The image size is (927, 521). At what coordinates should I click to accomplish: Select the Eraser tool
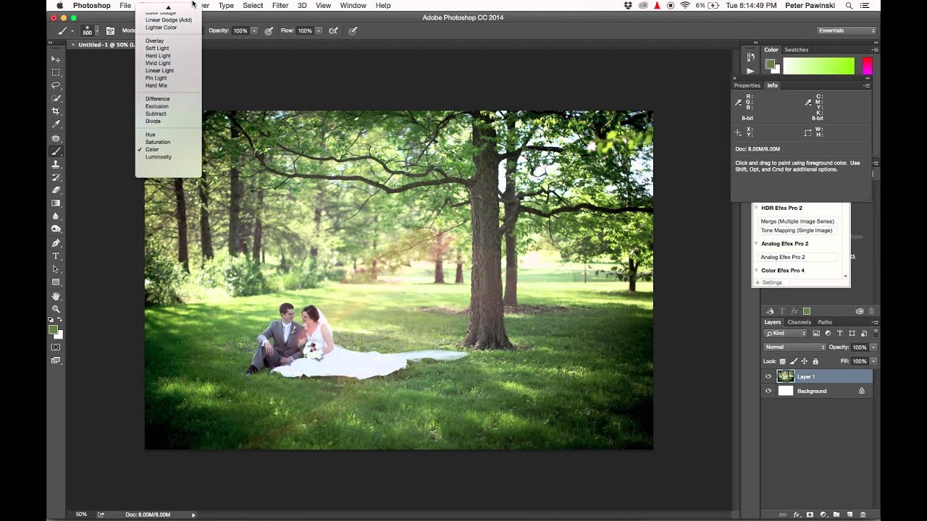point(56,190)
